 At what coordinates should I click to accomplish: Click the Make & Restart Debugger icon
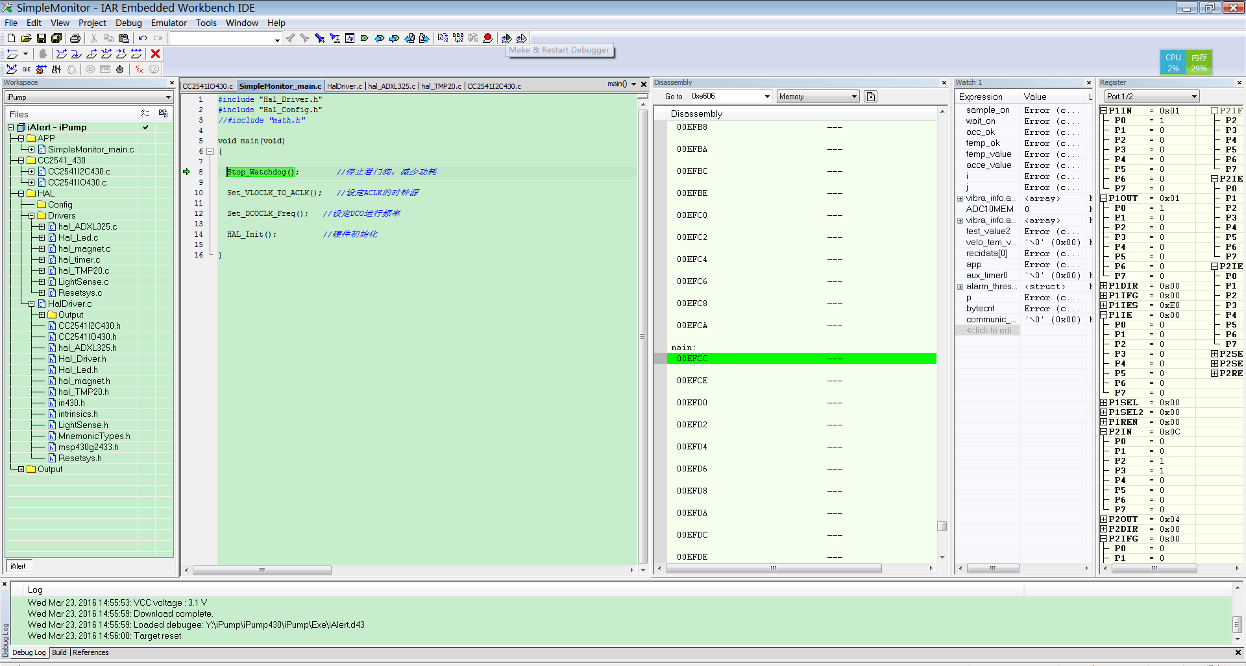pyautogui.click(x=506, y=38)
